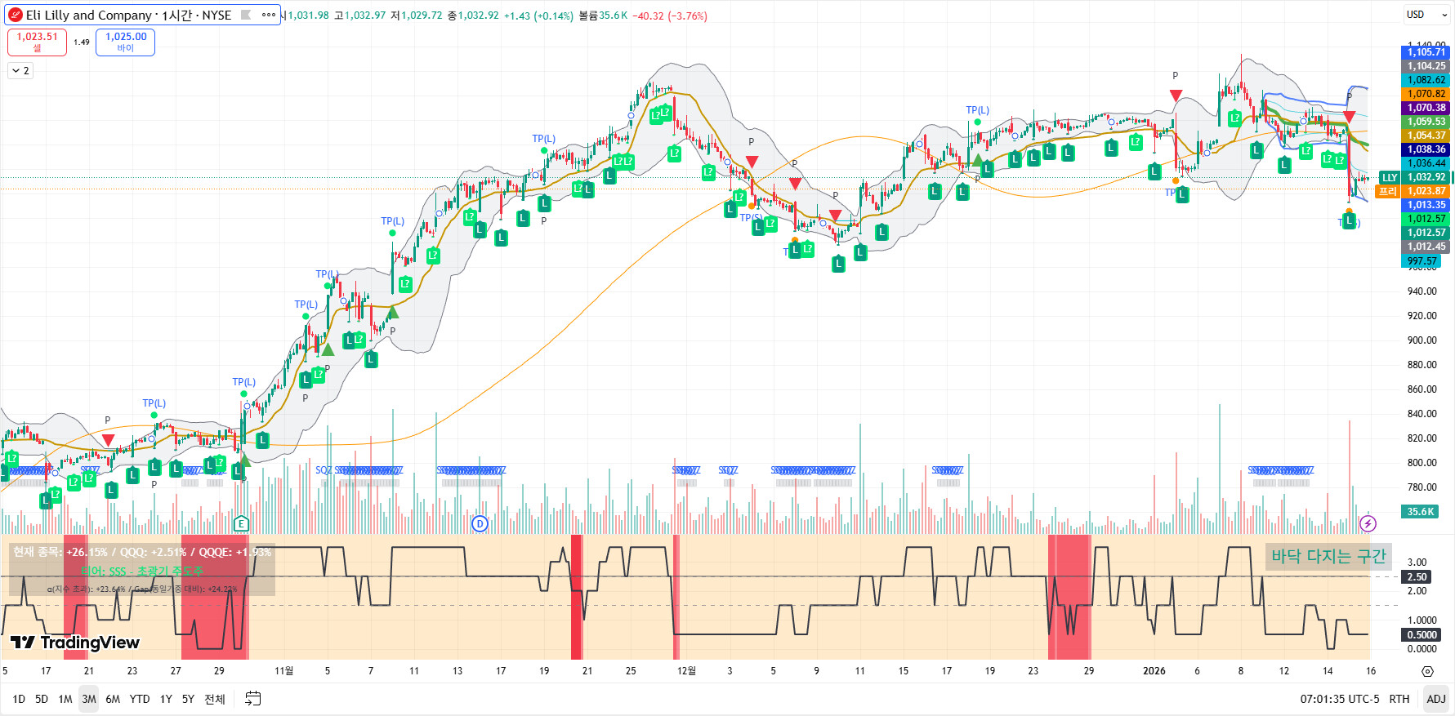This screenshot has width=1455, height=716.
Task: Click the TP(L) label near November 19
Action: tap(543, 139)
